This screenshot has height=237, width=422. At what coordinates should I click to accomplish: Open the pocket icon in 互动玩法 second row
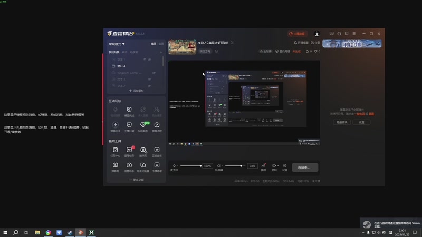pyautogui.click(x=129, y=125)
